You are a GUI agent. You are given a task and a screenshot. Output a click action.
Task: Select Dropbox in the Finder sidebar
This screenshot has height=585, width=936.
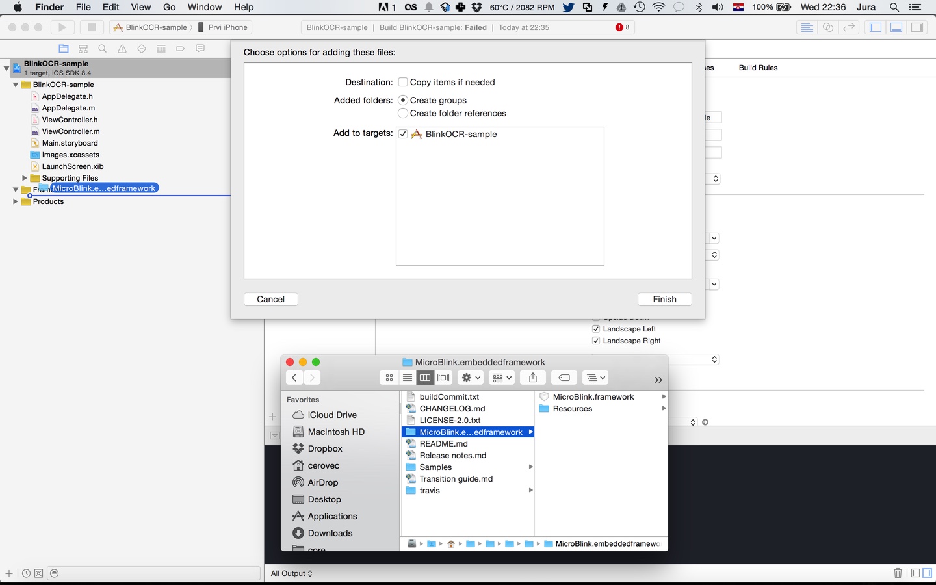coord(325,448)
